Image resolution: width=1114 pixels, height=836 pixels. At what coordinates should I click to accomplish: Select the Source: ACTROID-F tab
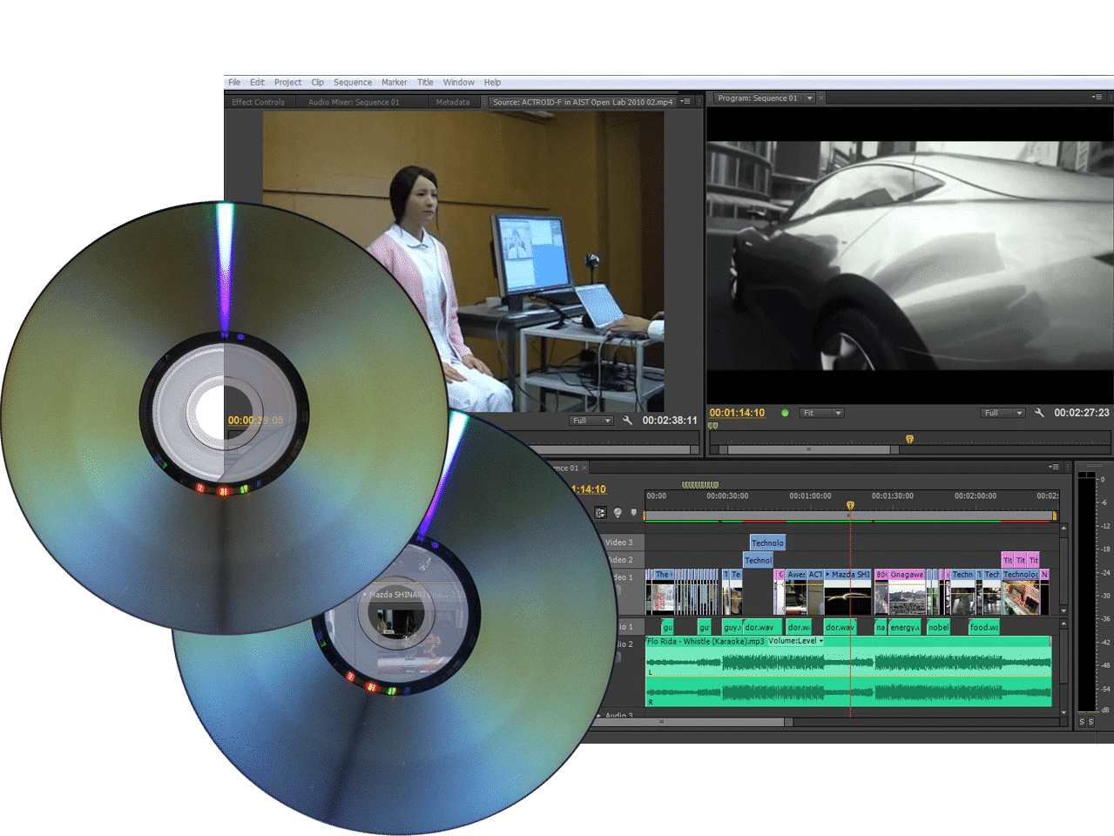tap(583, 102)
